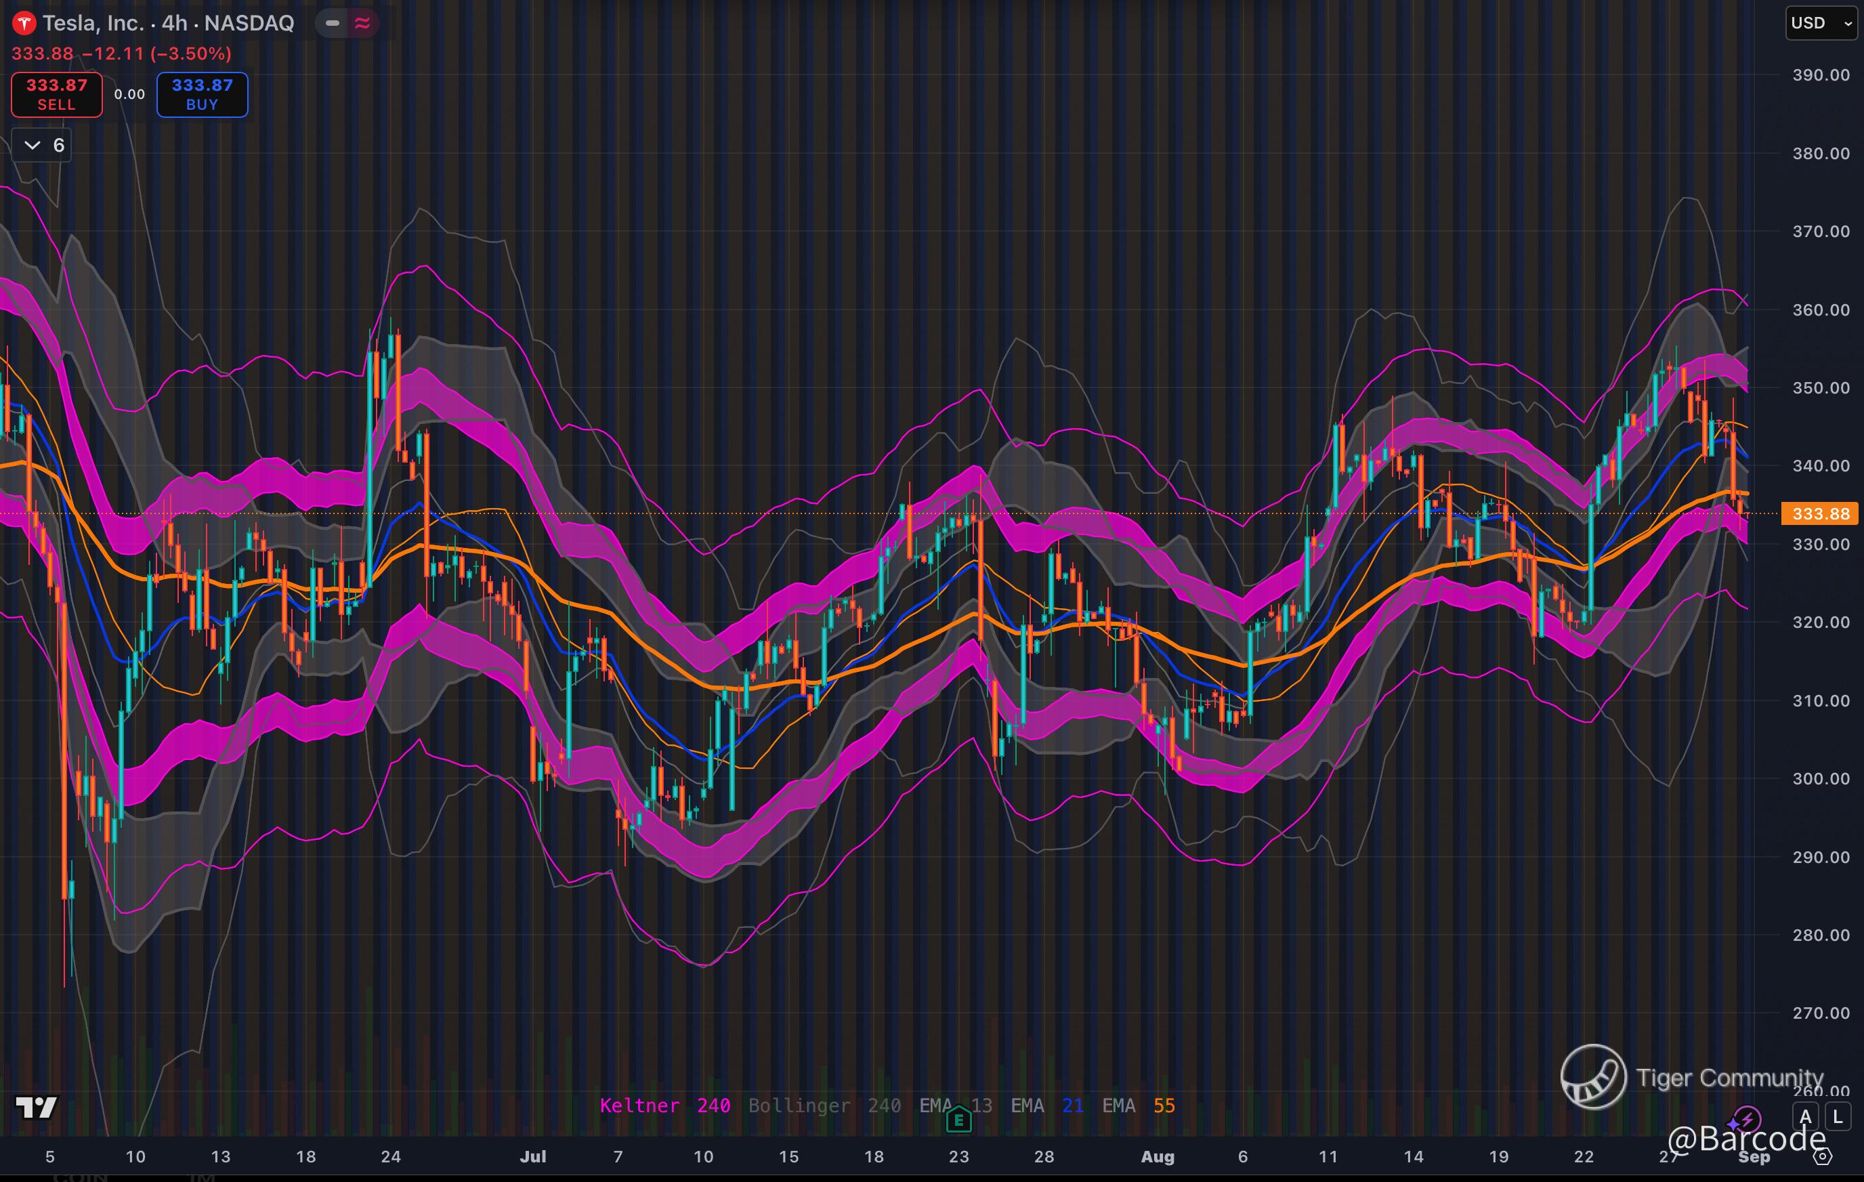Image resolution: width=1864 pixels, height=1182 pixels.
Task: Click the purple lightning bolt icon
Action: pos(1747,1118)
